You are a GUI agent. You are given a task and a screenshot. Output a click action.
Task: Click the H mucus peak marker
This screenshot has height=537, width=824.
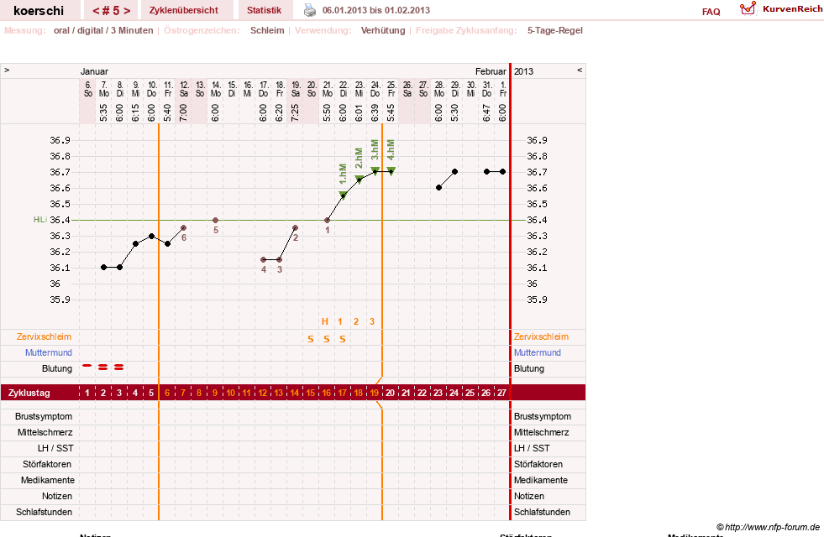(325, 321)
